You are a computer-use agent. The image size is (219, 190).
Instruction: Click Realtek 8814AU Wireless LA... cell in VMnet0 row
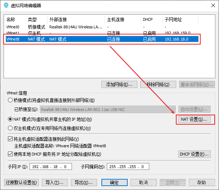(x=76, y=27)
